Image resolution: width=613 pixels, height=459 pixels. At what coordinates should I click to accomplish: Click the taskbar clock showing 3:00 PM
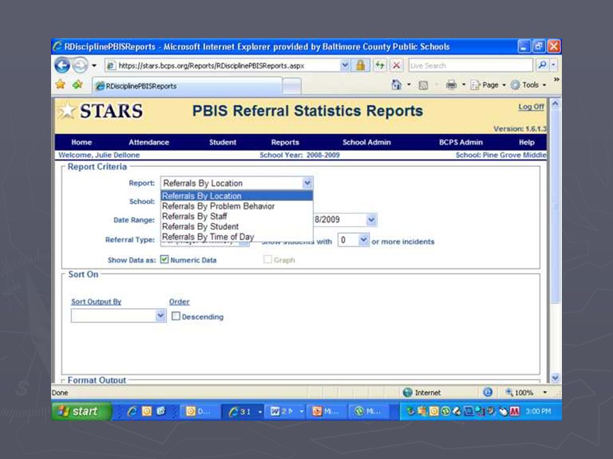tap(538, 411)
